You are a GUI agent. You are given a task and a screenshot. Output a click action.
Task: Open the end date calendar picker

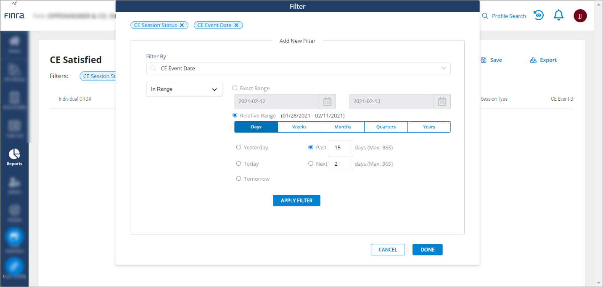(x=442, y=102)
